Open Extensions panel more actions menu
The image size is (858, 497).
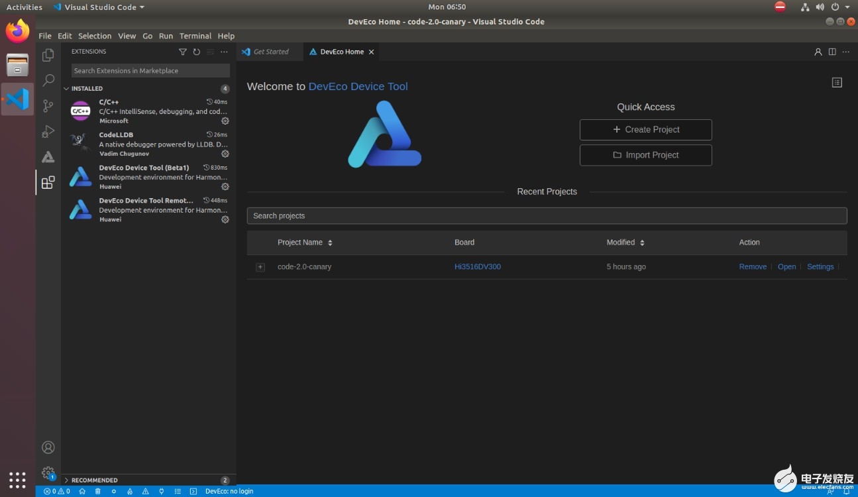pyautogui.click(x=224, y=52)
